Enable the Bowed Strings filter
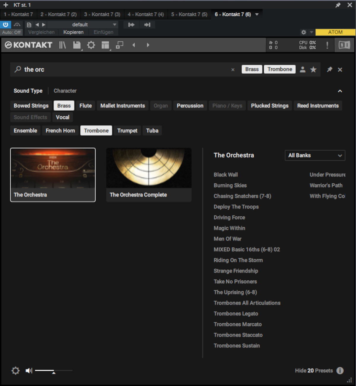This screenshot has height=386, width=356. pos(31,105)
